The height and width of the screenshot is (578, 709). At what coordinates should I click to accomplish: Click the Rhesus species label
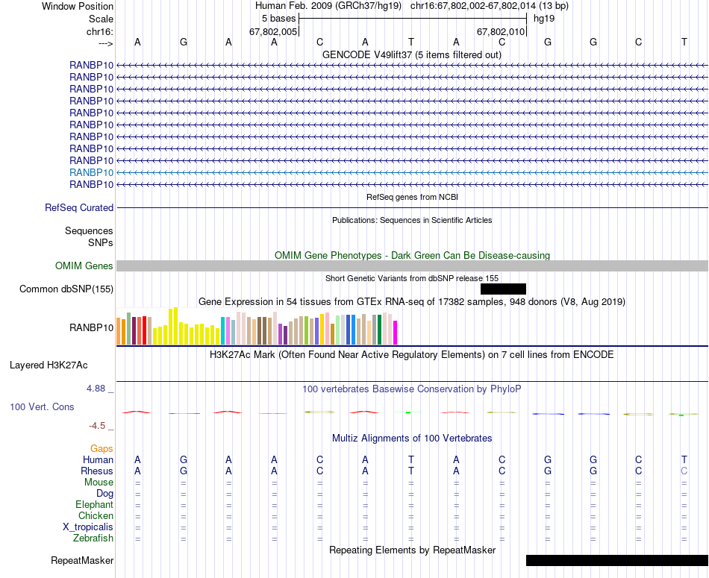point(97,471)
